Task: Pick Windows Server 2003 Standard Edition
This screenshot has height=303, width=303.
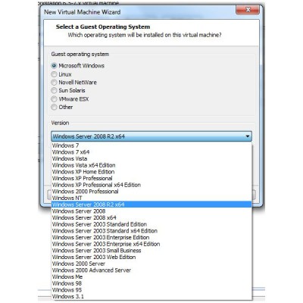Action: pyautogui.click(x=151, y=224)
